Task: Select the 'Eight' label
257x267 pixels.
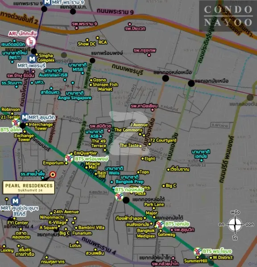Action: (150, 159)
